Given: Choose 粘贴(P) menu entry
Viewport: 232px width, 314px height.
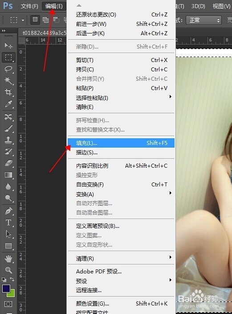Looking at the screenshot, I should pos(121,88).
